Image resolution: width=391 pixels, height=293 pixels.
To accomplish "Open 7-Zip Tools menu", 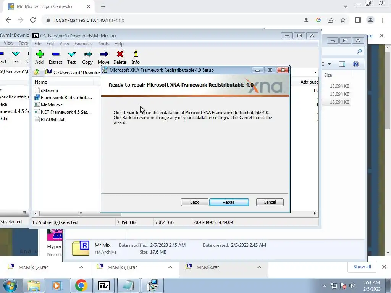I will pos(103,44).
